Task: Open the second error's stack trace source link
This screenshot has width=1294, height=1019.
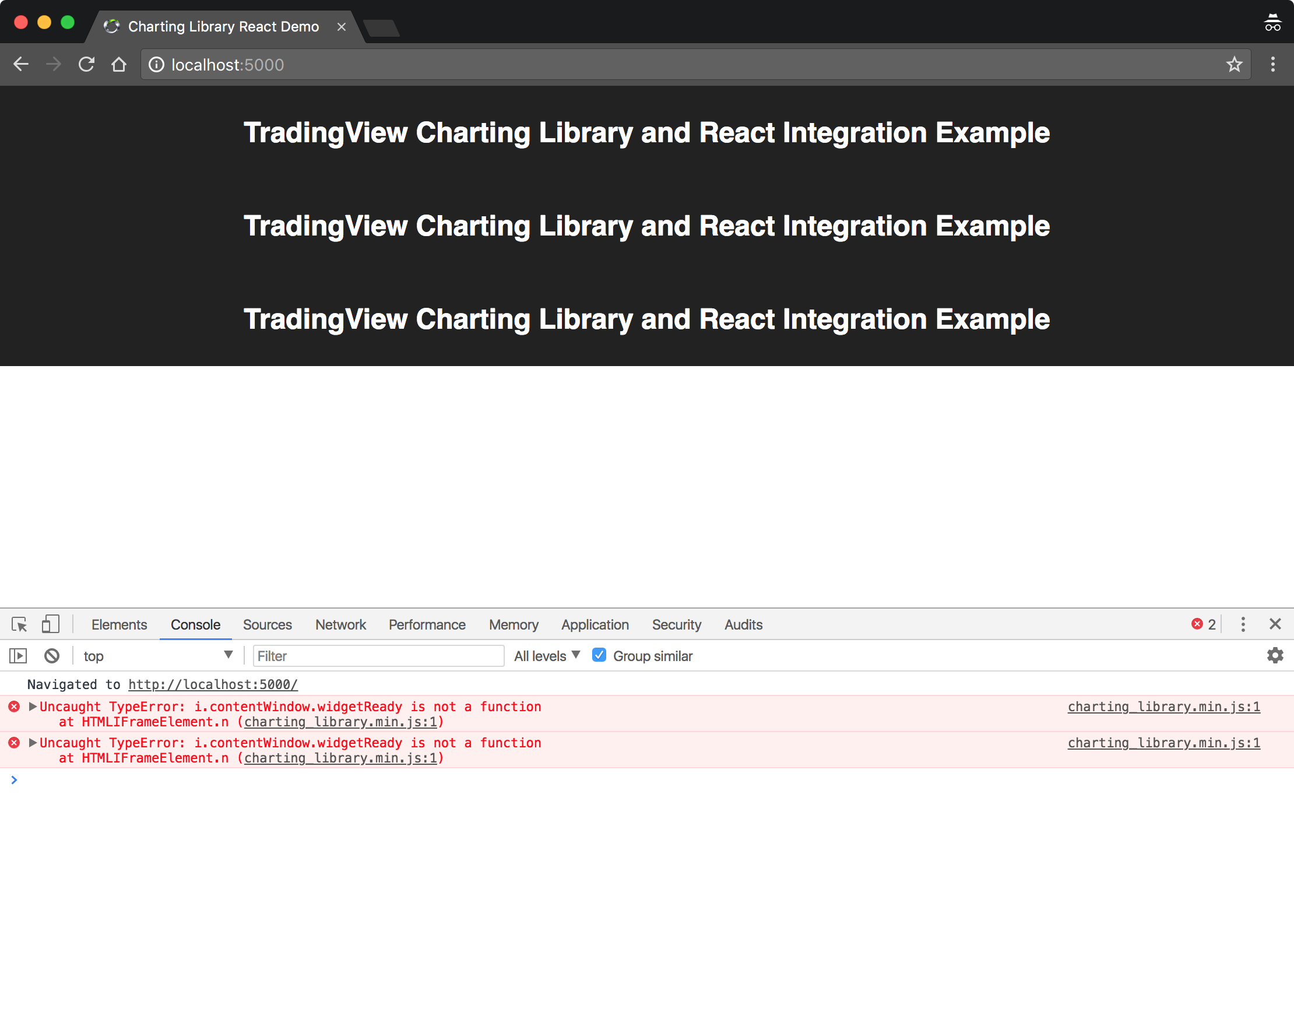Action: 340,758
